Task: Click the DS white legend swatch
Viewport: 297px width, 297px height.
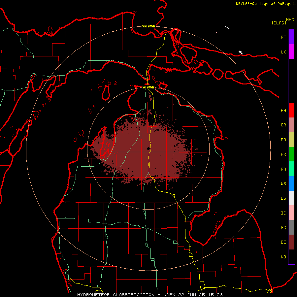Action: click(291, 198)
